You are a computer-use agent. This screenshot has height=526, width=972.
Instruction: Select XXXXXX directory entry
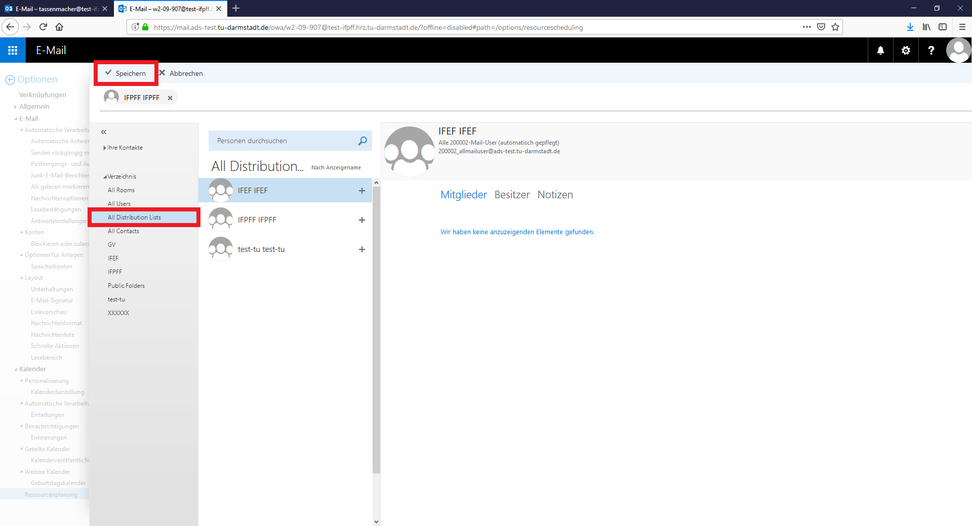[x=118, y=313]
